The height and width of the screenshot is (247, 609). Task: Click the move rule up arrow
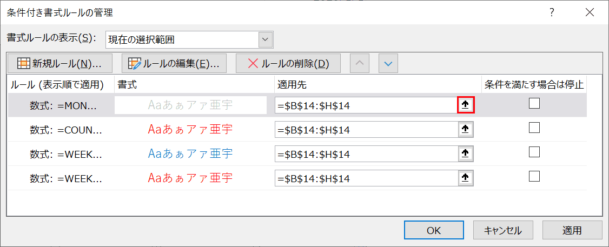pyautogui.click(x=360, y=63)
